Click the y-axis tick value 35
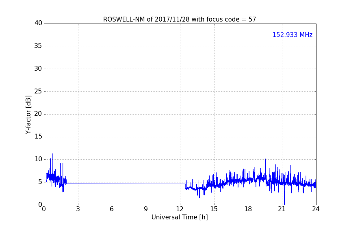This screenshot has width=351, height=234. (x=38, y=46)
